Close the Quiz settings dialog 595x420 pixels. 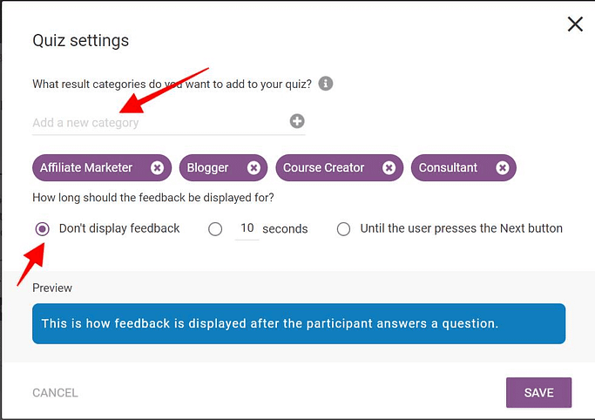(x=575, y=24)
